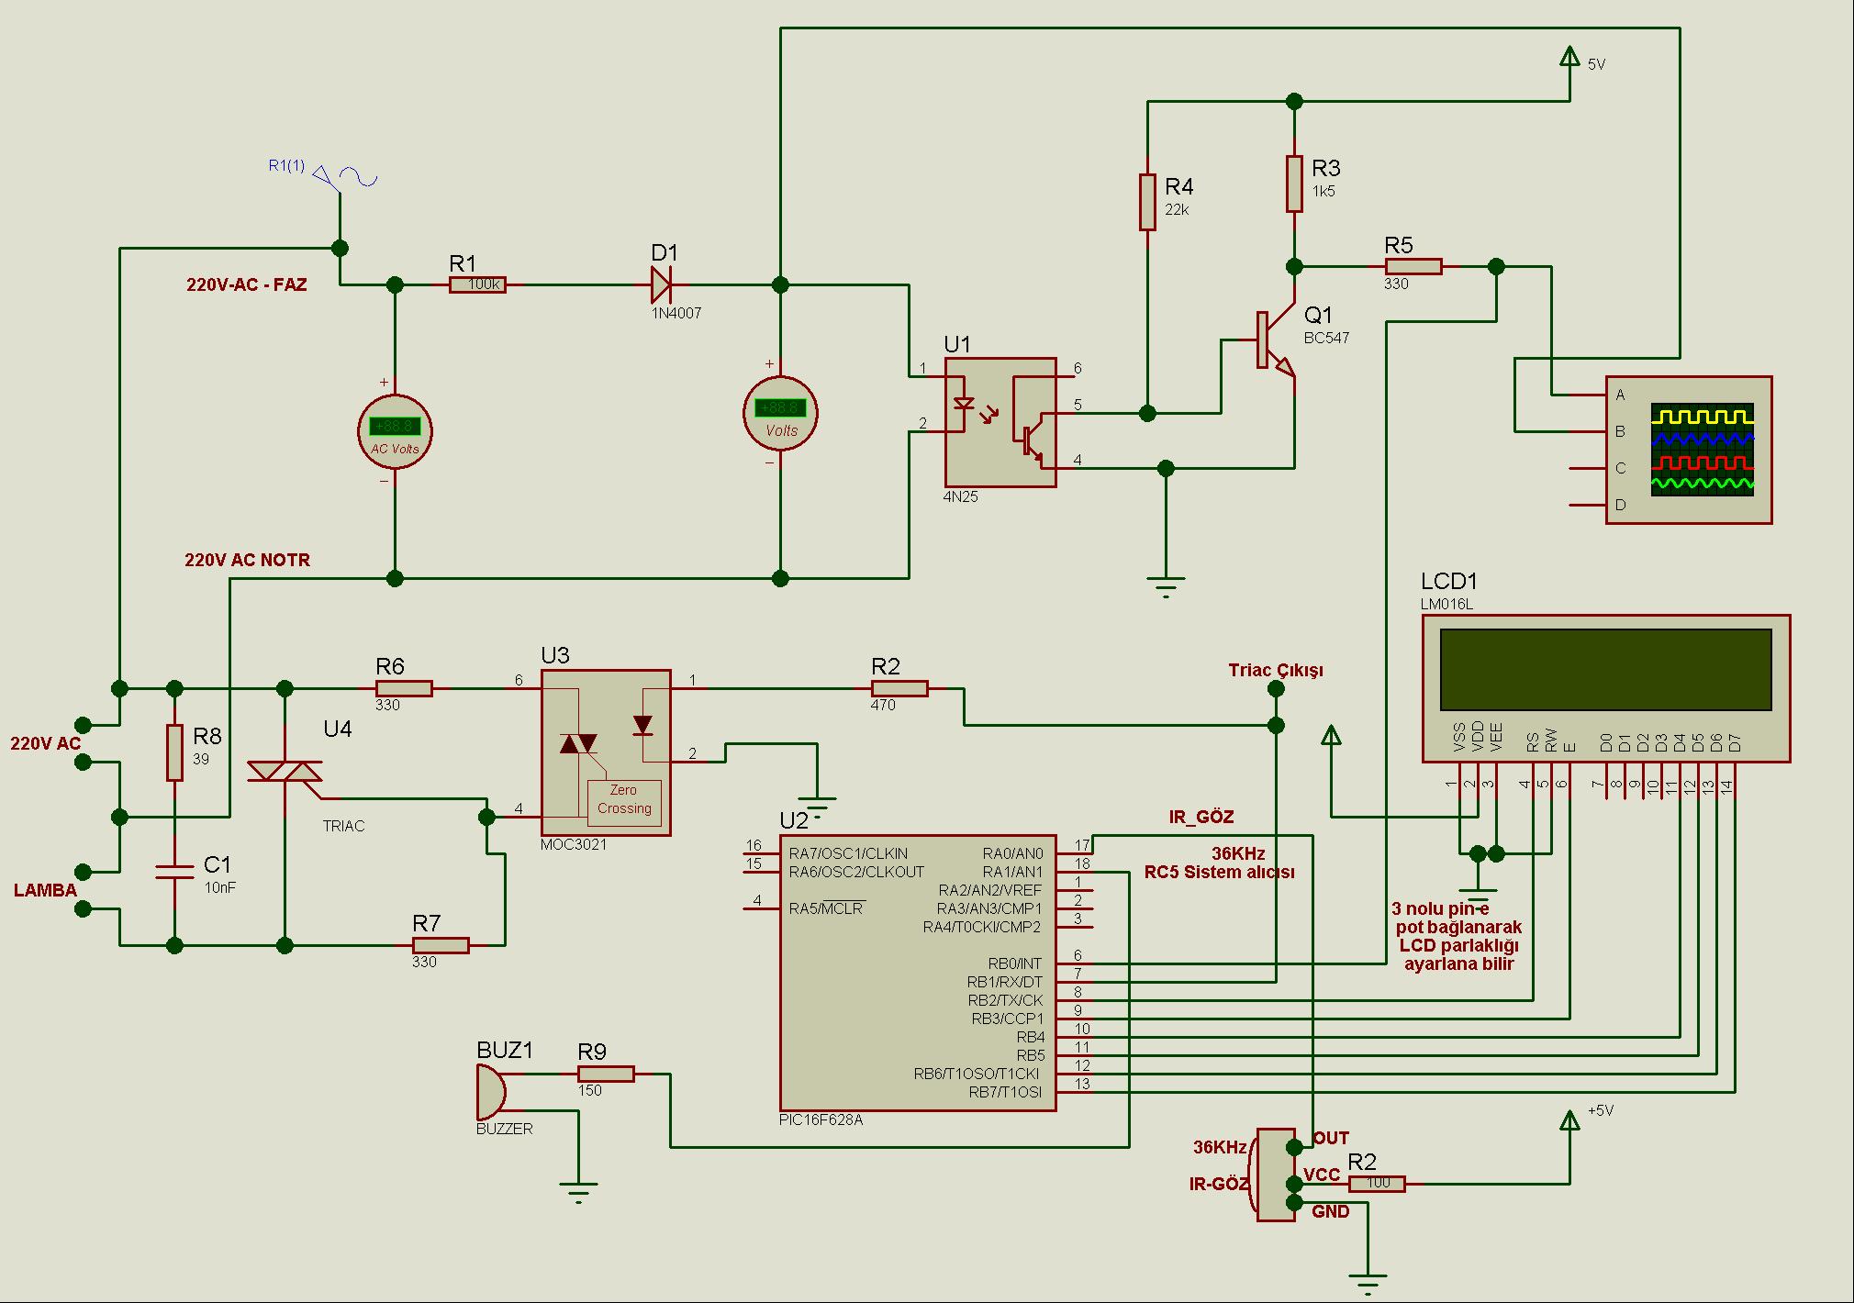Screen dimensions: 1854x1303
Task: Click the ground symbol below the buzzer
Action: 578,1193
